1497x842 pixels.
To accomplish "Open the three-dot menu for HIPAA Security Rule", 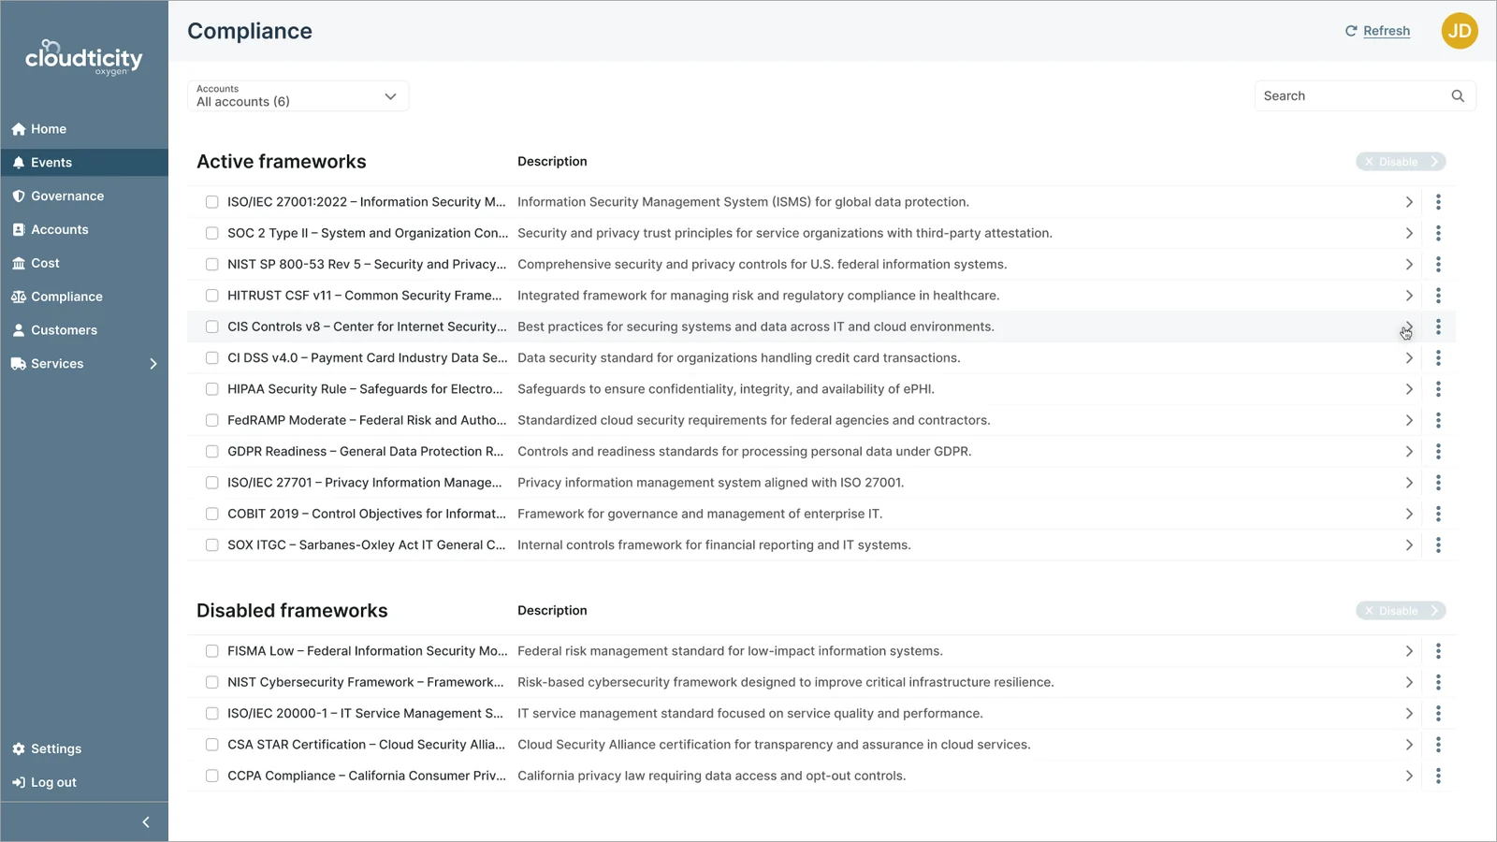I will (1438, 389).
